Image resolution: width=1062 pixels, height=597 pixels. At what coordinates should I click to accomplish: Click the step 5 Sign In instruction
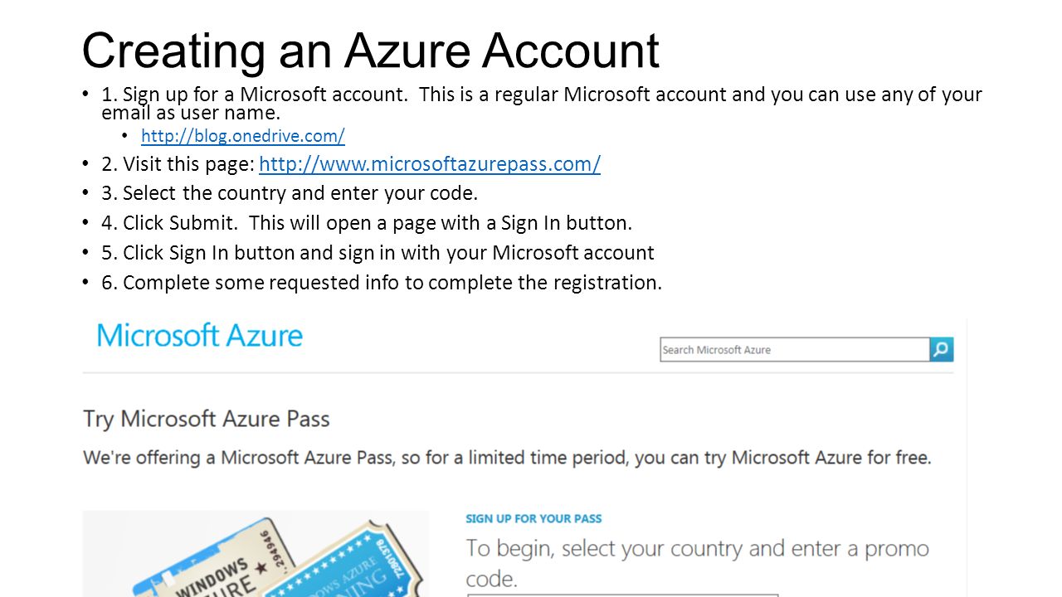tap(378, 253)
